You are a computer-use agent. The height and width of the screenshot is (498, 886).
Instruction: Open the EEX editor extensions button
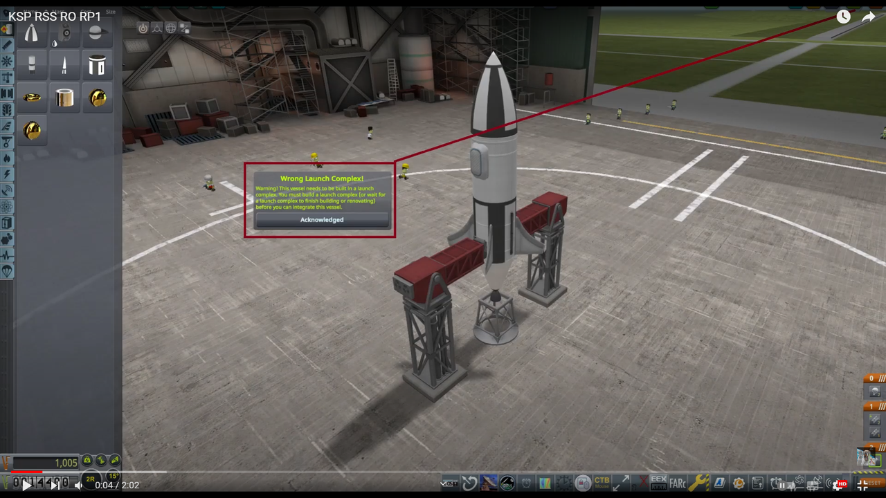click(x=659, y=483)
